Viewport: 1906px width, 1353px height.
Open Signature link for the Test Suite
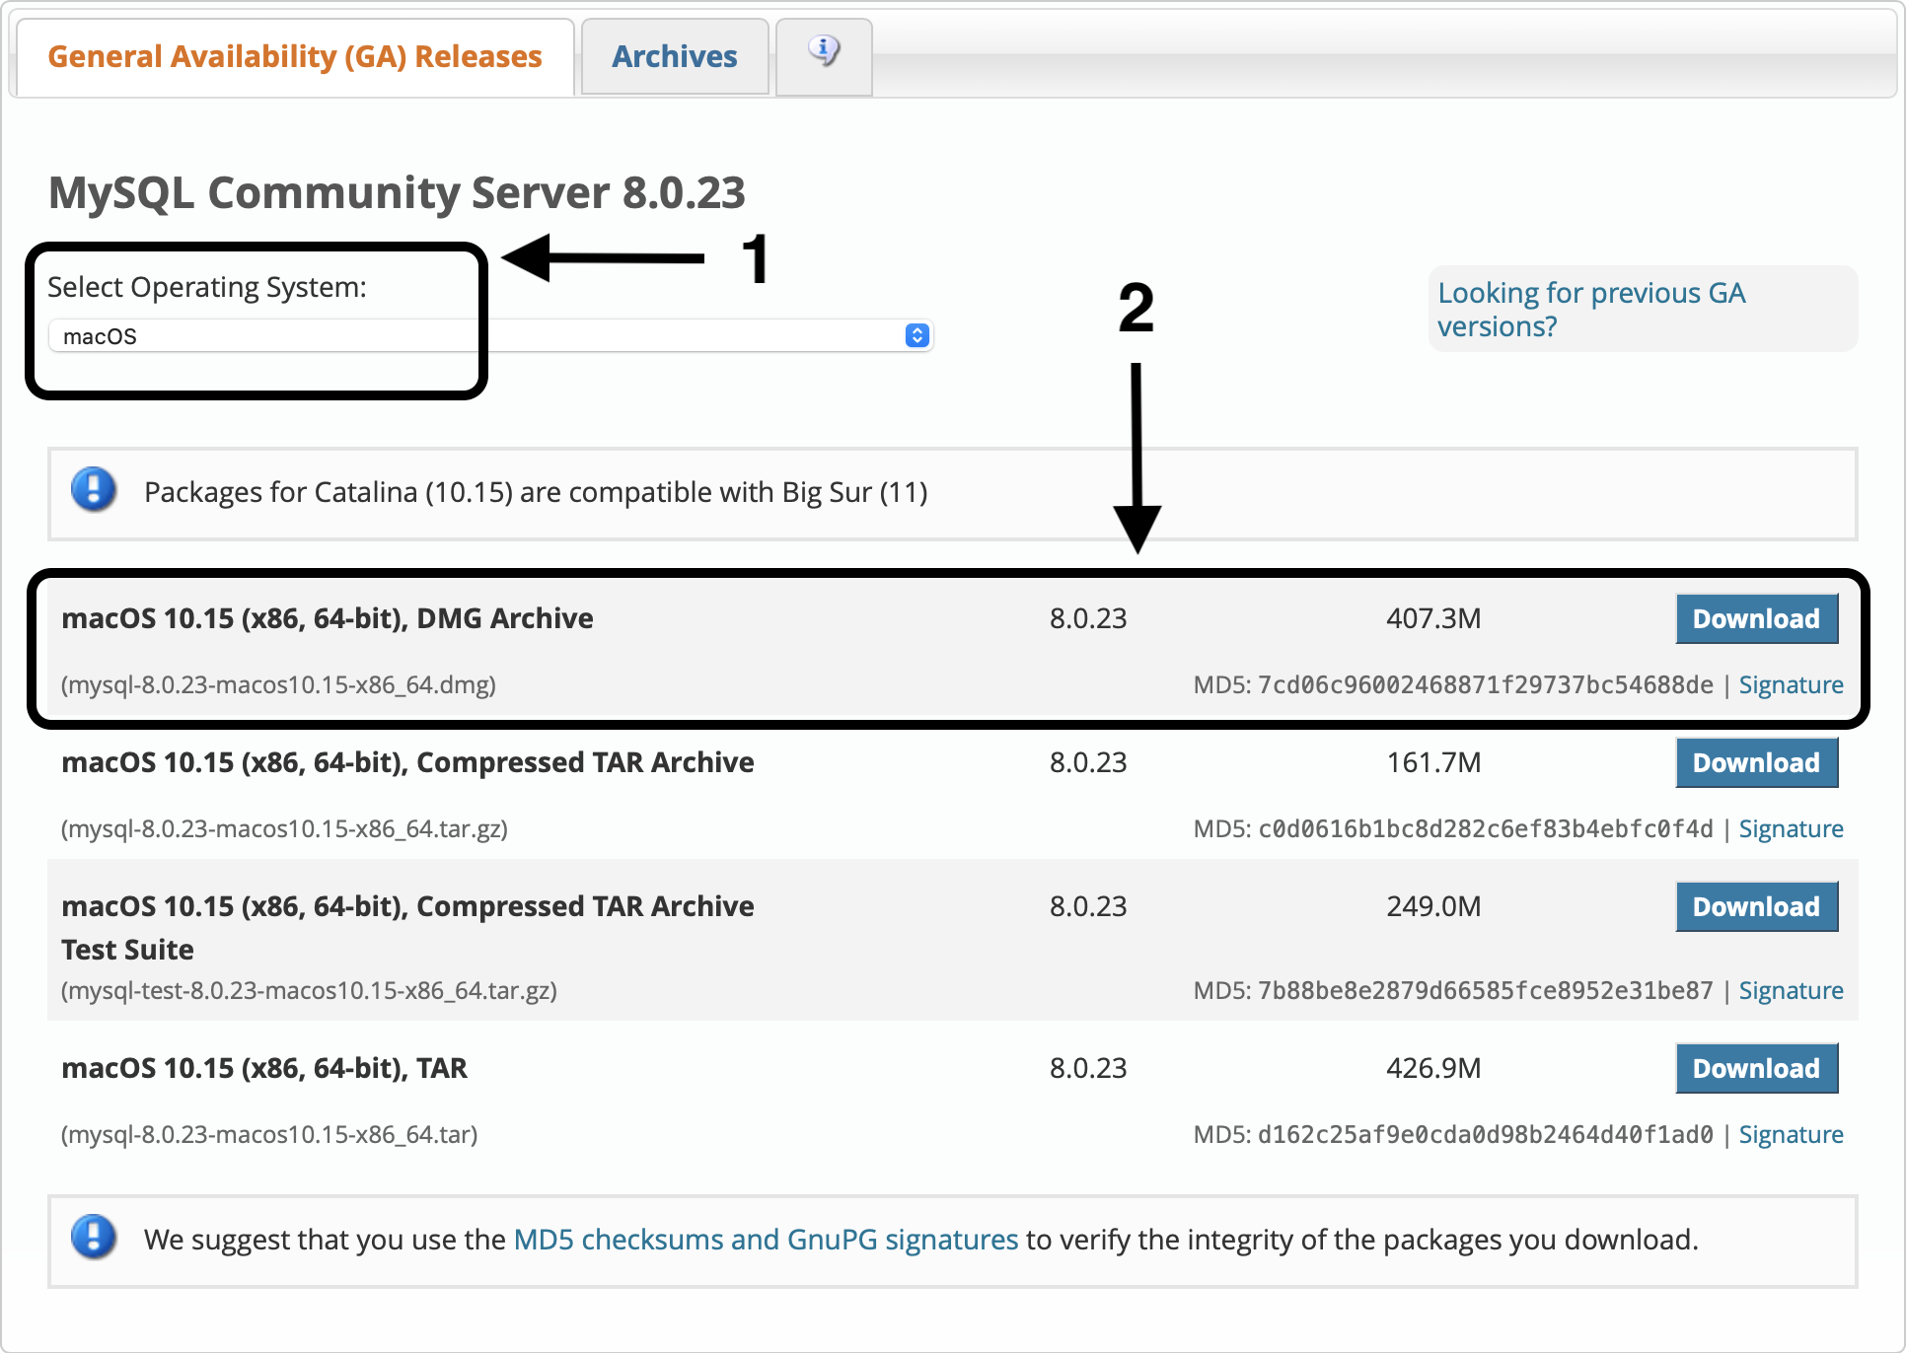click(1791, 991)
